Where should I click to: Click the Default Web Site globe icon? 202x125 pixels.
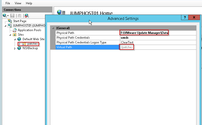pos(19,39)
